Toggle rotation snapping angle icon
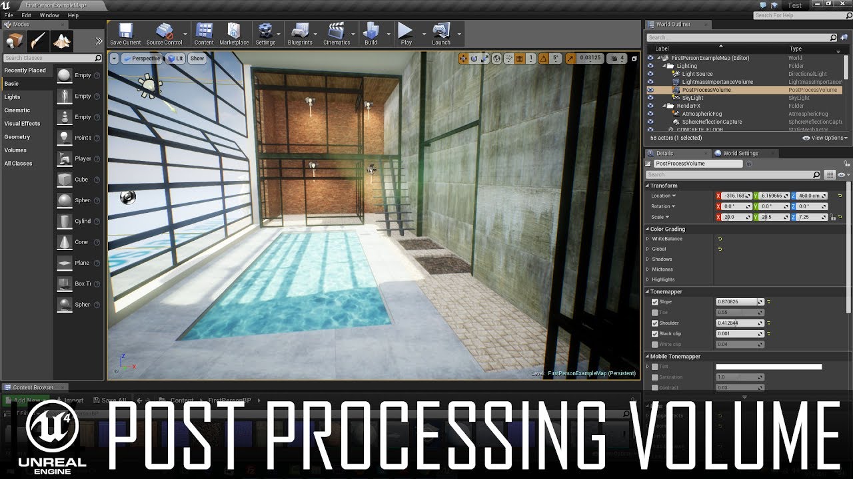Viewport: 853px width, 479px height. tap(543, 59)
